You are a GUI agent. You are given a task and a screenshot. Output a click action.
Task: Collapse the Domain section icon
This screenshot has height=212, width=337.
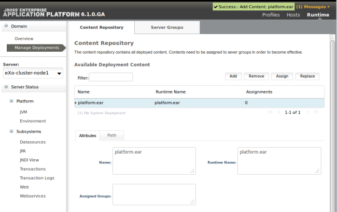click(6, 26)
